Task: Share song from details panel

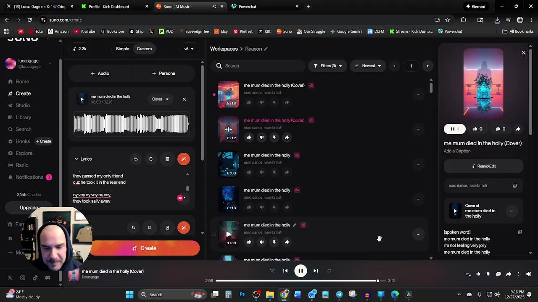Action: pos(518,129)
